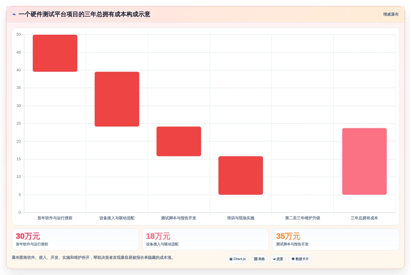Click the x-axis label 首年软件与运行授权
Image resolution: width=411 pixels, height=275 pixels.
[x=55, y=218]
